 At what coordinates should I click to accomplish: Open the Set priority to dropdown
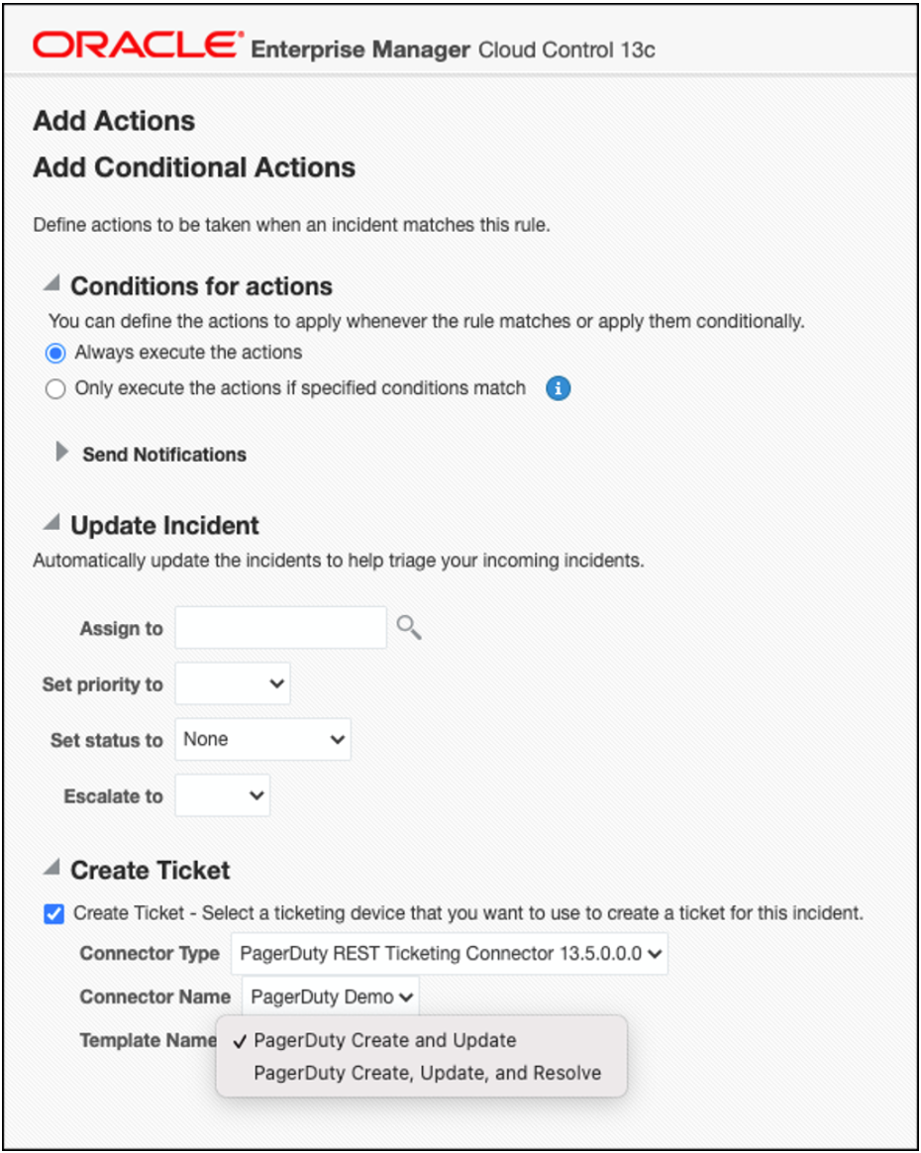(233, 683)
